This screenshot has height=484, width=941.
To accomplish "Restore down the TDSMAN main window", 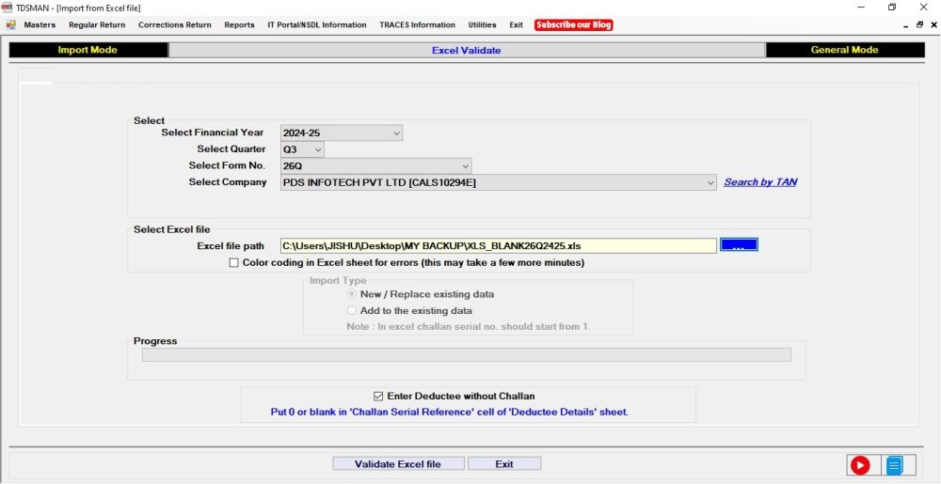I will point(892,8).
